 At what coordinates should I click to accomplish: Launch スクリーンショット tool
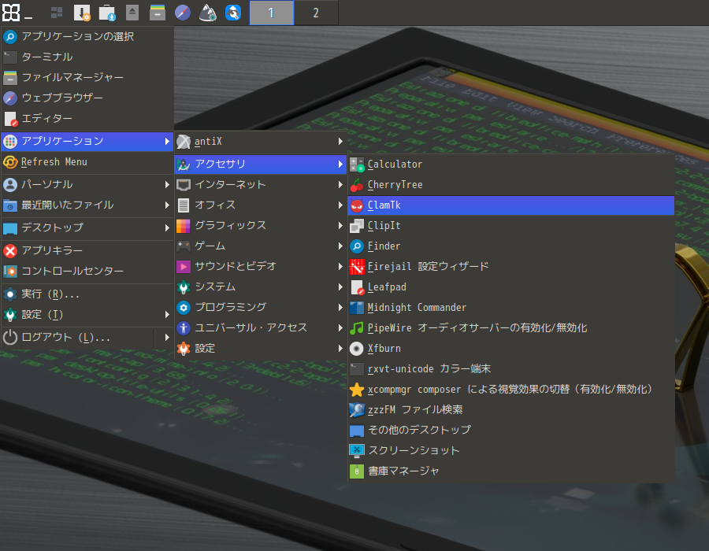pyautogui.click(x=511, y=451)
